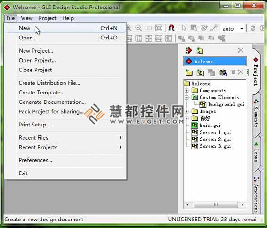Click new project red diamond icon
Image resolution: width=267 pixels, height=228 pixels.
click(x=189, y=50)
